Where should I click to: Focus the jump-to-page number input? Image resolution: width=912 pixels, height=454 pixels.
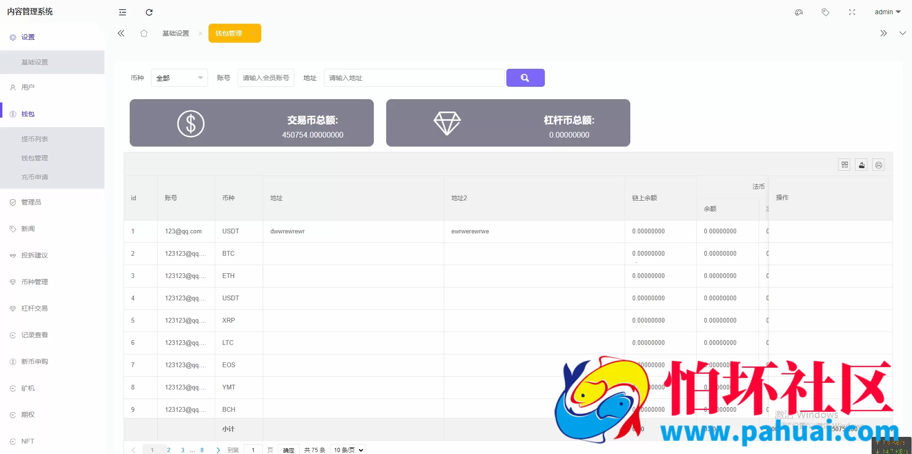click(253, 450)
